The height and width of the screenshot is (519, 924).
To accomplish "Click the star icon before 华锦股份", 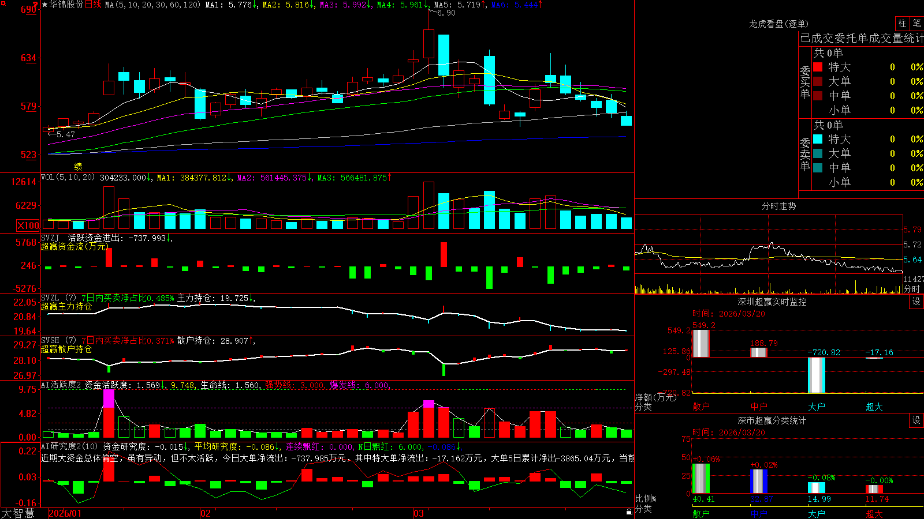I will 44,5.
